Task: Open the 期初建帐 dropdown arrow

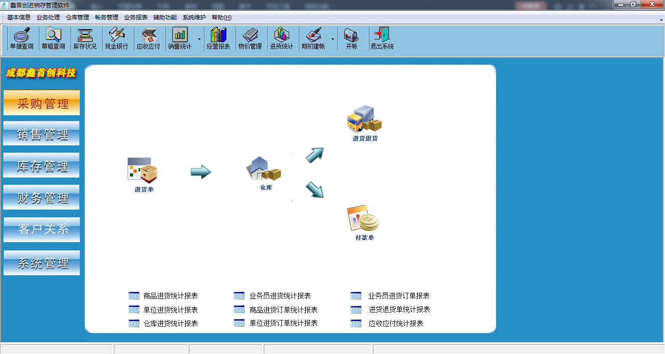Action: (x=332, y=39)
